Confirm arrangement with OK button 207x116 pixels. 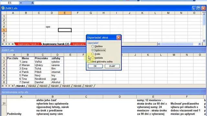click(95, 66)
